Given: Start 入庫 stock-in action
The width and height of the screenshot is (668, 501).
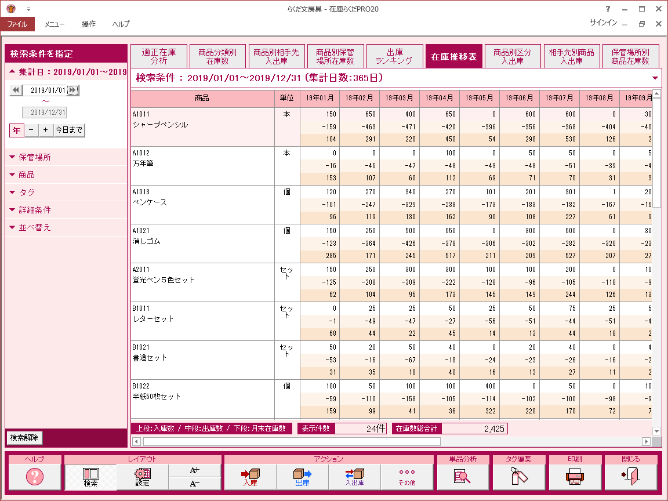Looking at the screenshot, I should tap(251, 477).
